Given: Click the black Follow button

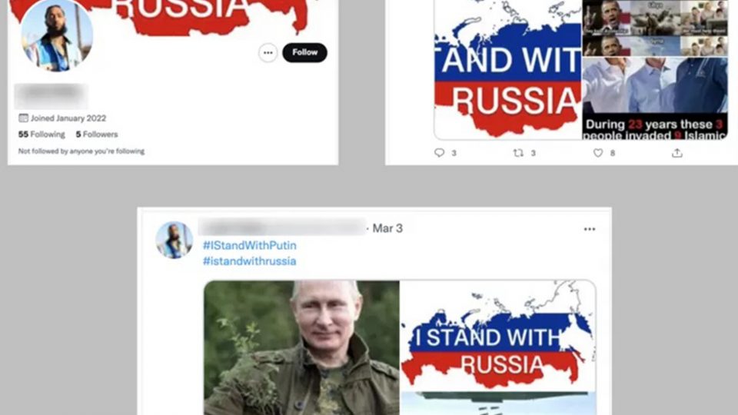Looking at the screenshot, I should click(x=304, y=52).
